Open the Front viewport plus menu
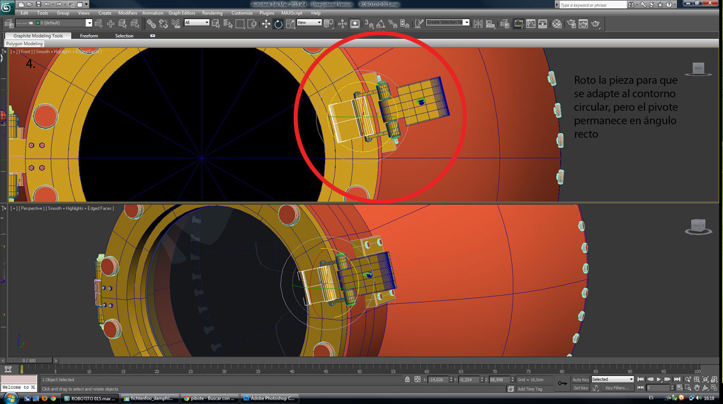Screen dimensions: 723x404 [14, 52]
